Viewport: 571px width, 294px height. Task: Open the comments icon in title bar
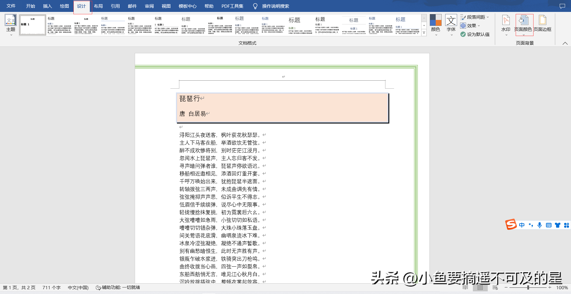pos(562,6)
